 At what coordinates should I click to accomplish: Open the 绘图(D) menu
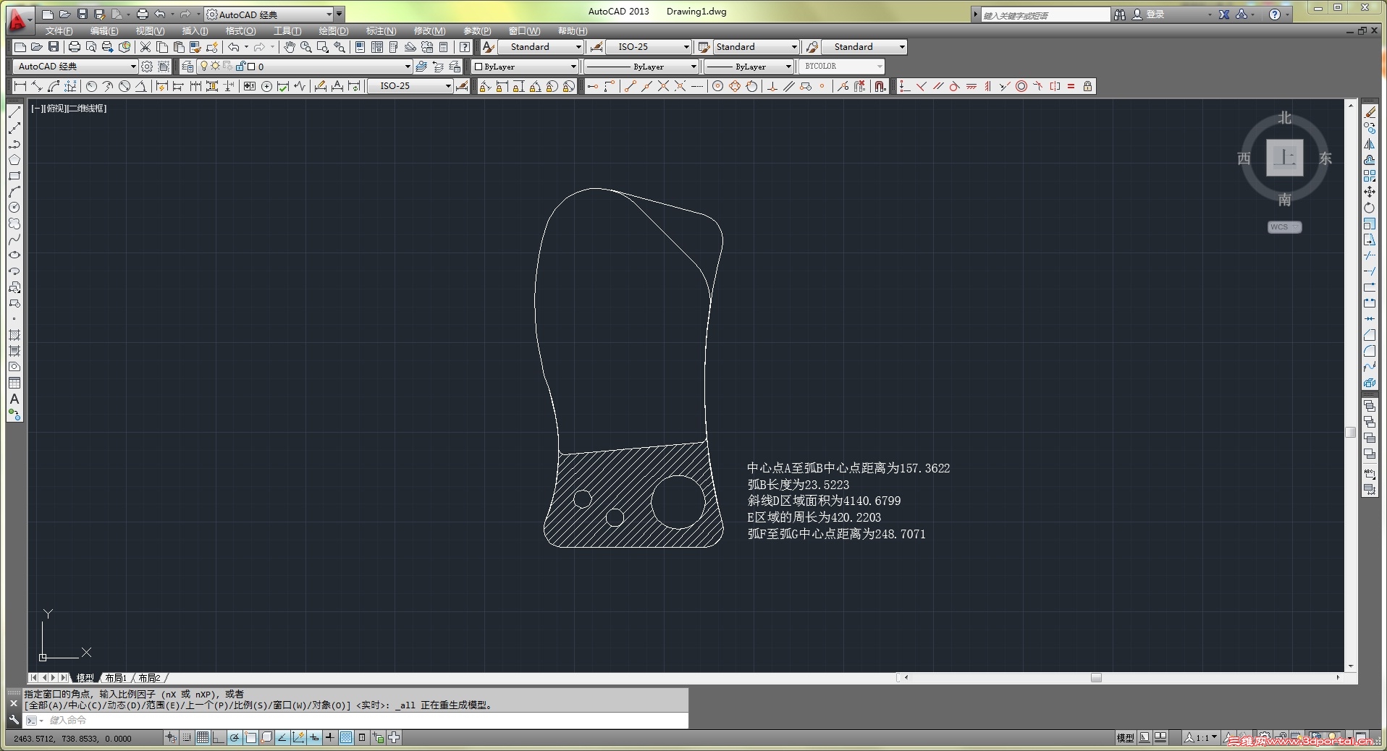334,31
